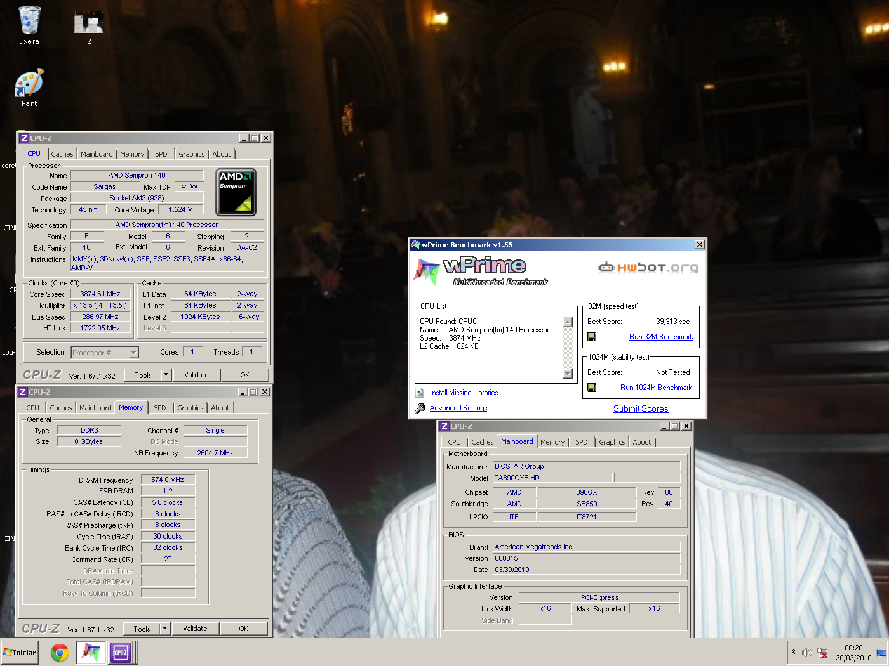Switch to wPrime in the taskbar
Screen dimensions: 889x666
[x=90, y=652]
